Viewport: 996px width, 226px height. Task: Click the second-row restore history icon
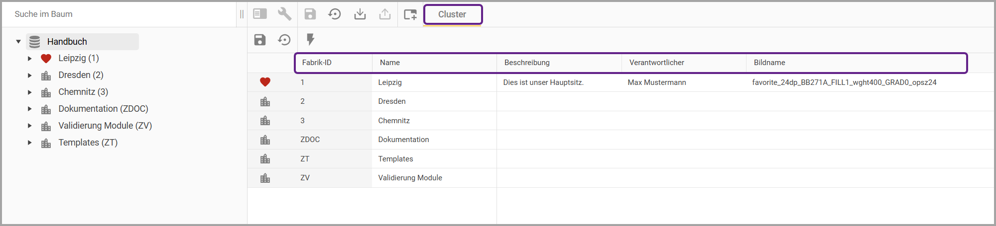pos(284,40)
